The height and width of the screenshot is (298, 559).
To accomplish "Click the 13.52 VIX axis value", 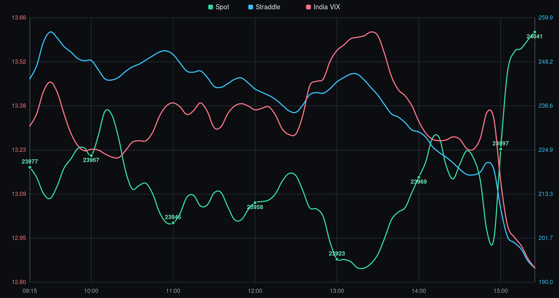I will coord(19,62).
